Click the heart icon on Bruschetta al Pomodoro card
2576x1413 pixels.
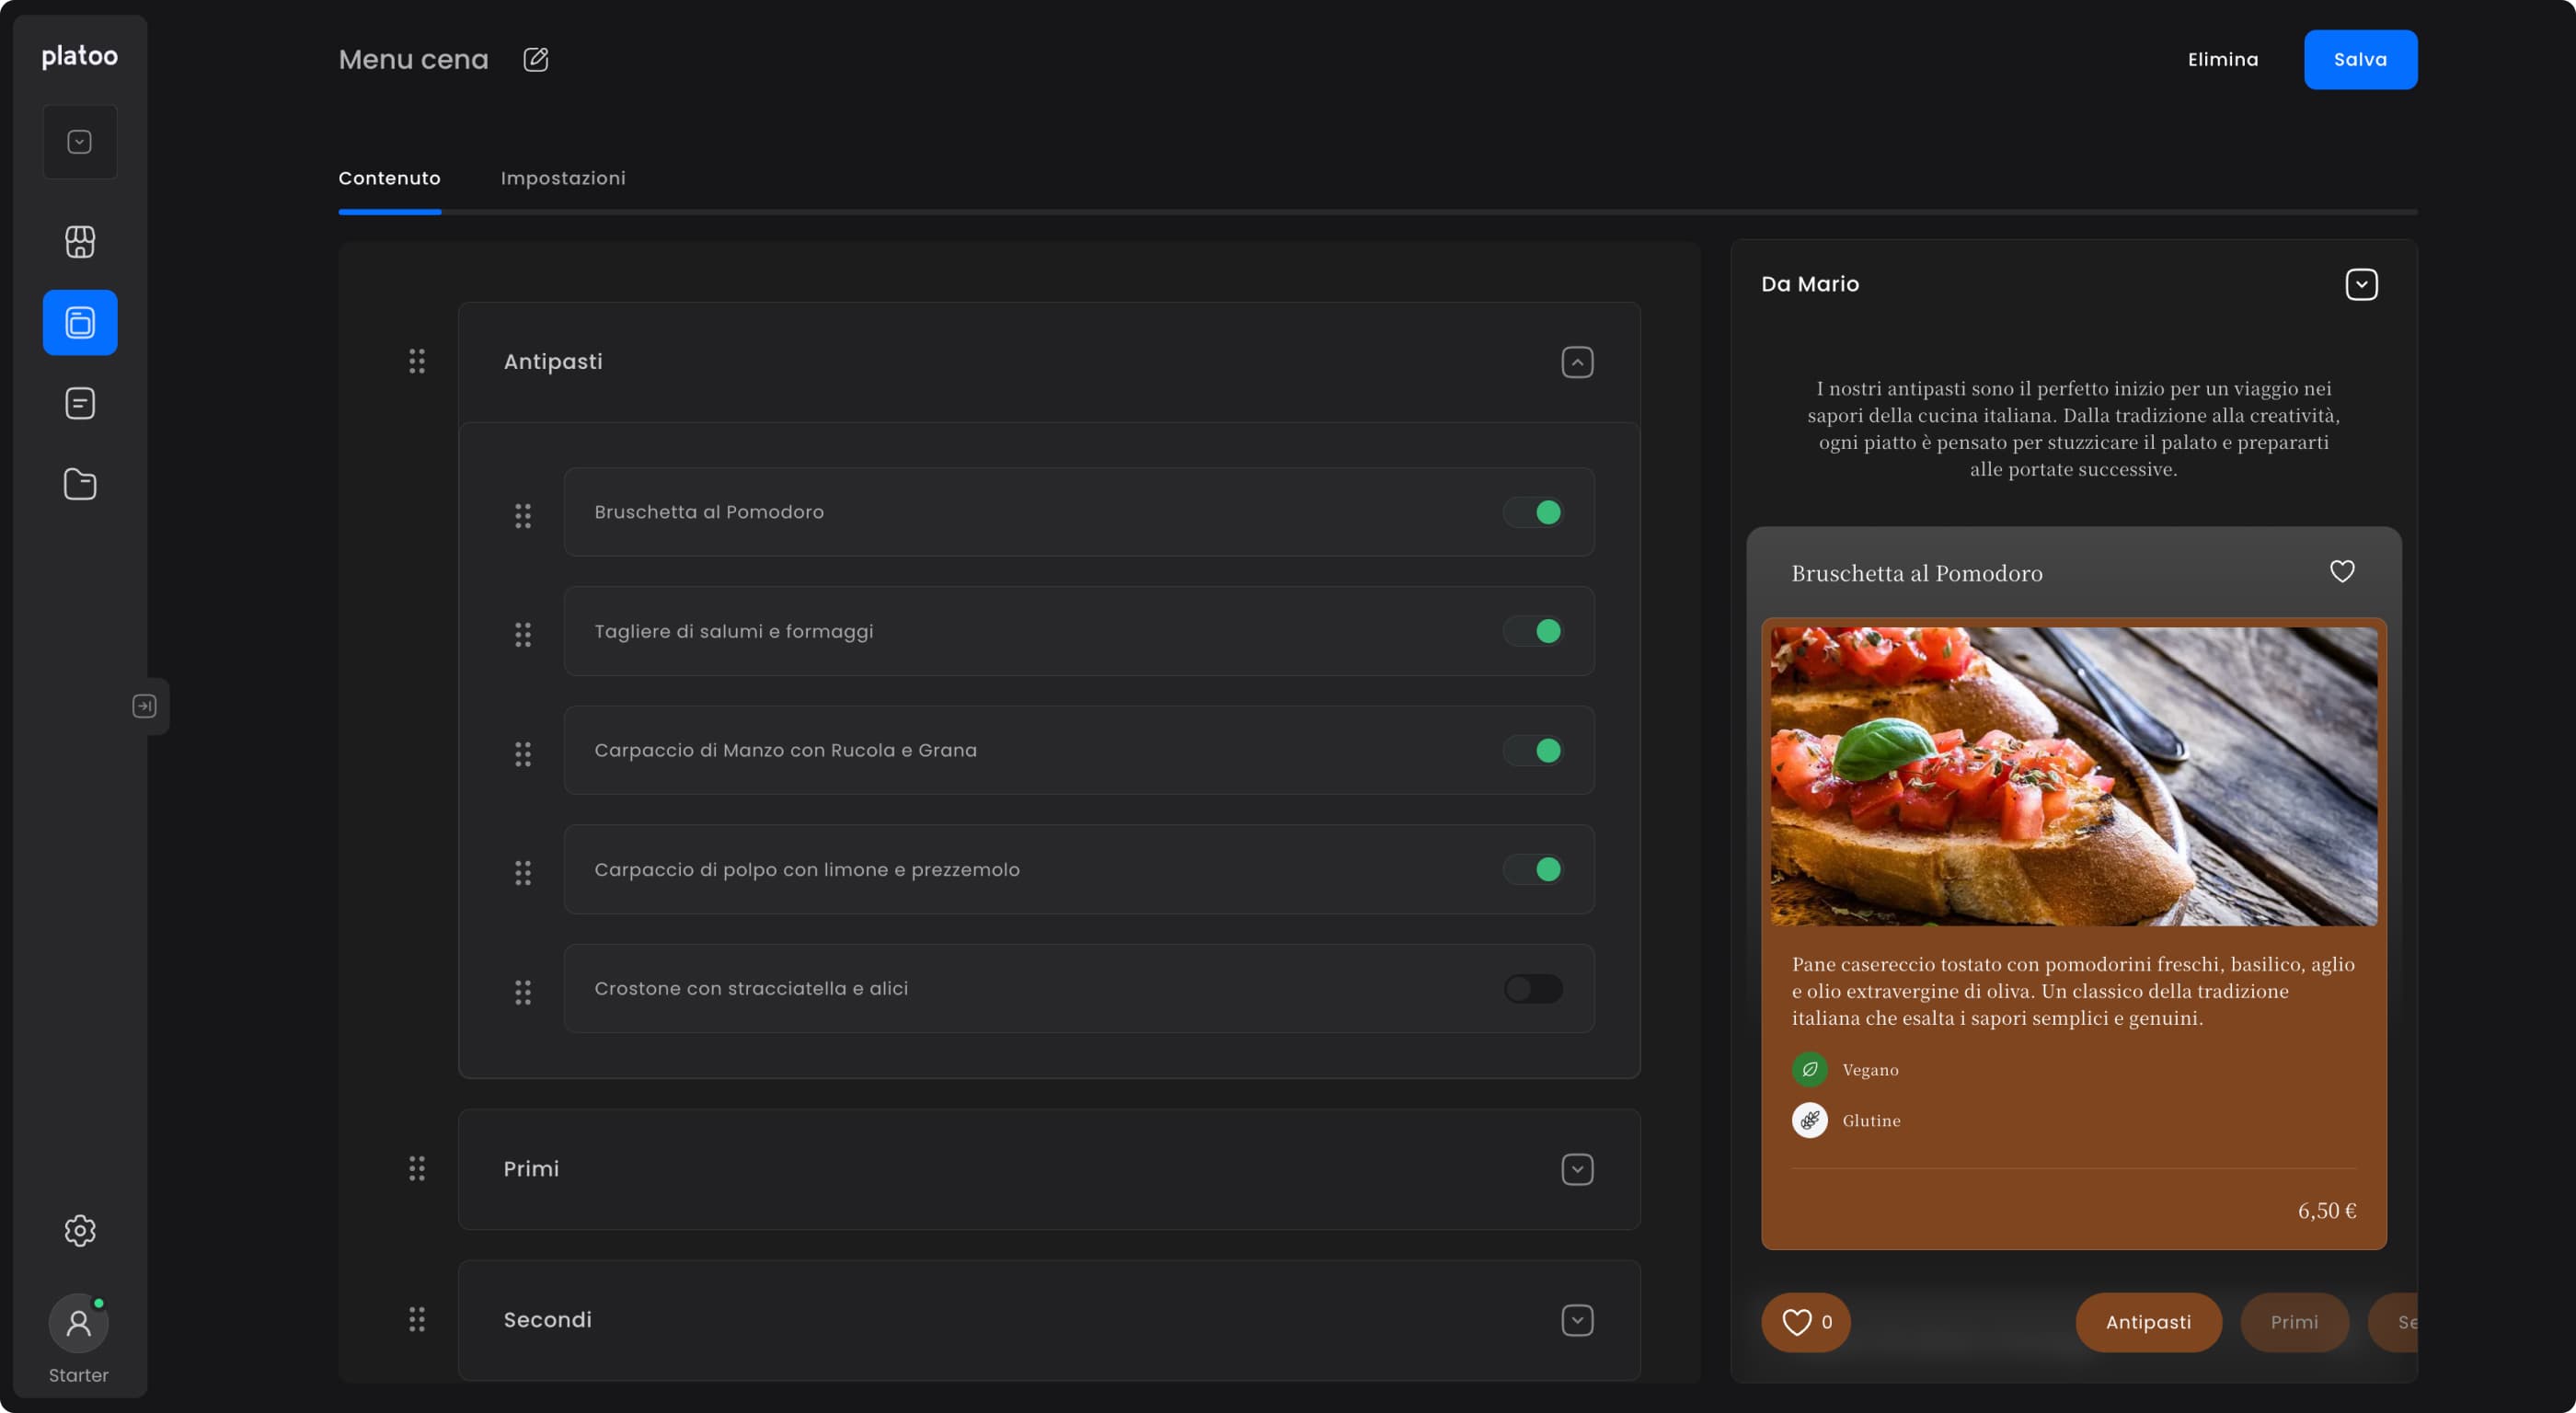[2343, 570]
